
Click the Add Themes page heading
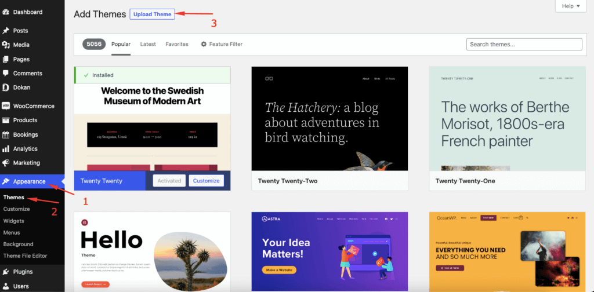(100, 14)
